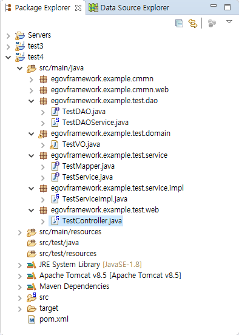Expand src/main/resources folder

(x=20, y=232)
